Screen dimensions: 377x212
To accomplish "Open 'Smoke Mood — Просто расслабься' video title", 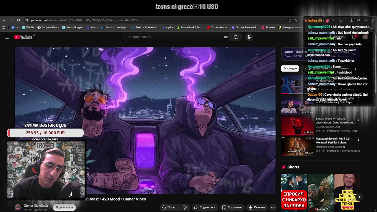I will pyautogui.click(x=335, y=120).
